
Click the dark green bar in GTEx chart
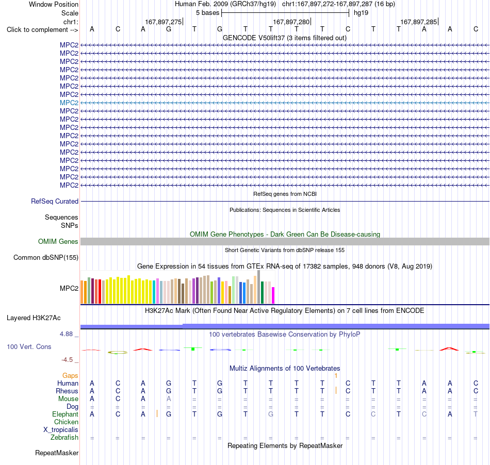(262, 293)
